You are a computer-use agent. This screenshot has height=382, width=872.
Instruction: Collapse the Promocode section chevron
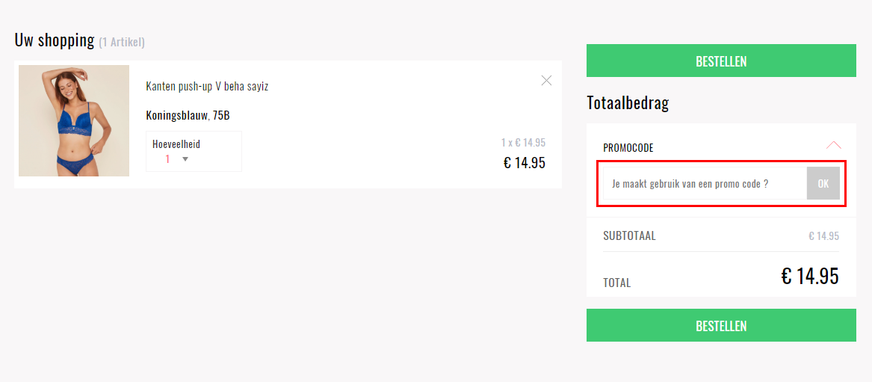pyautogui.click(x=834, y=146)
